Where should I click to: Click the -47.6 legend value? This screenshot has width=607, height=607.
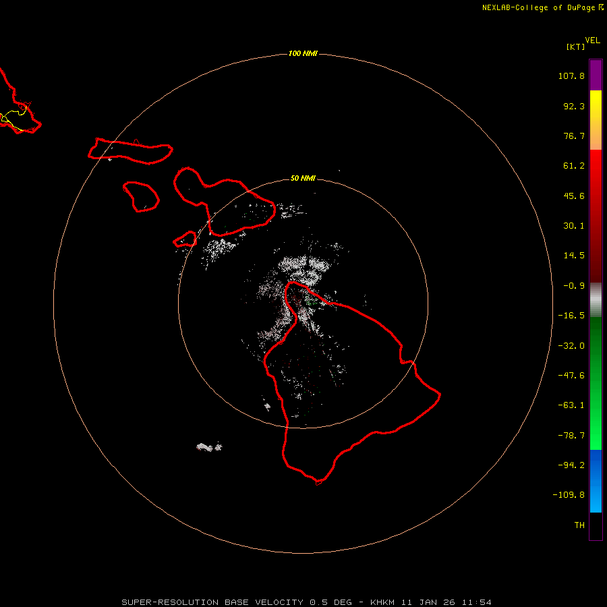click(571, 376)
